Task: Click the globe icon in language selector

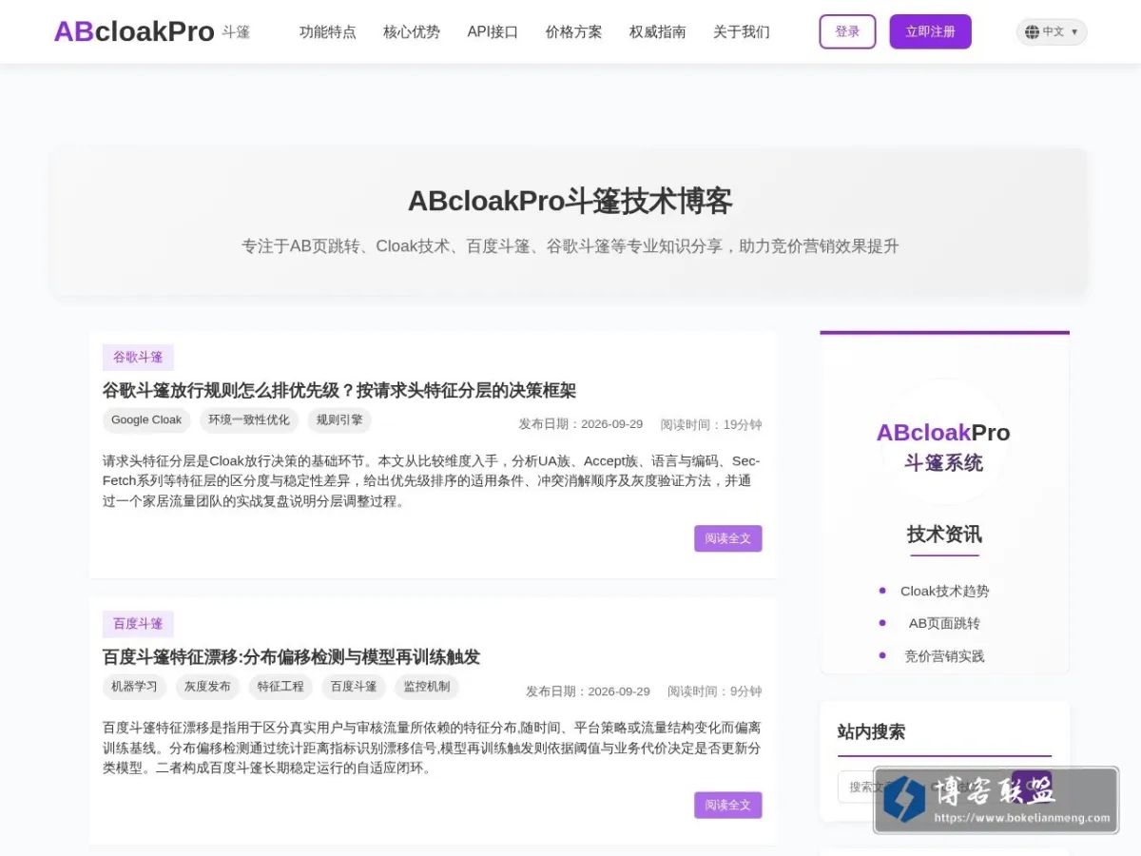Action: [x=1032, y=31]
